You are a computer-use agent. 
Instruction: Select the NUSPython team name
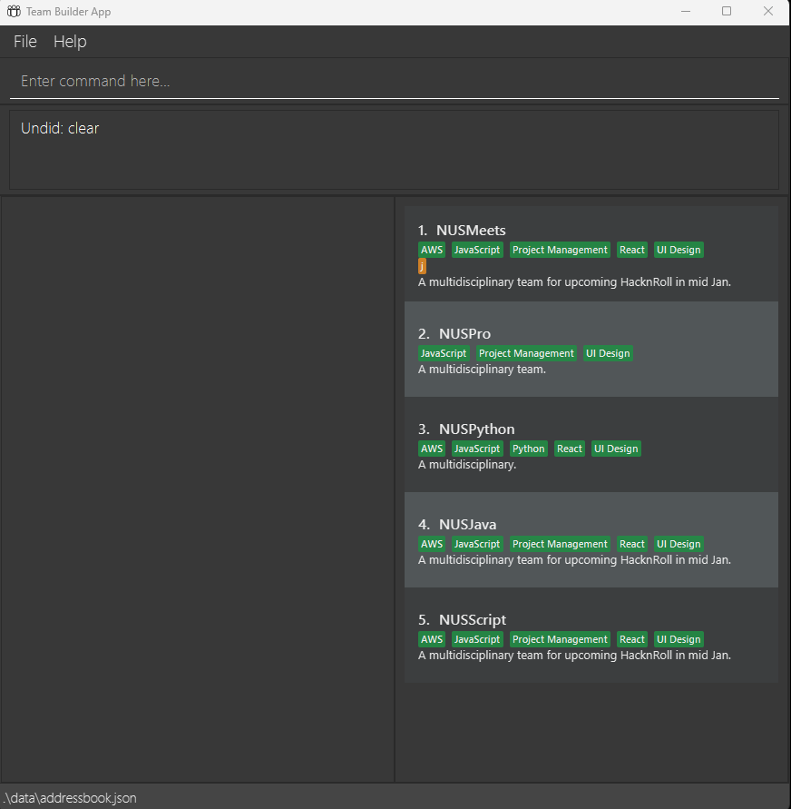476,429
